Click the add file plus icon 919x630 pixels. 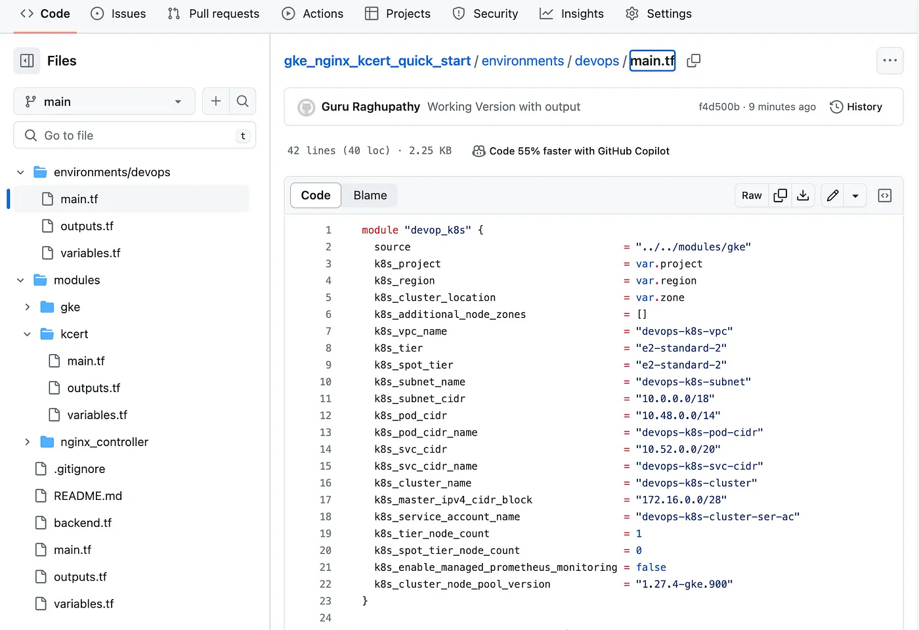[216, 101]
